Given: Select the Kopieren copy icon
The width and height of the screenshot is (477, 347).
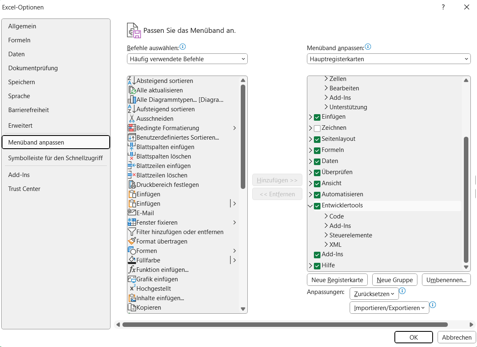Looking at the screenshot, I should point(132,307).
